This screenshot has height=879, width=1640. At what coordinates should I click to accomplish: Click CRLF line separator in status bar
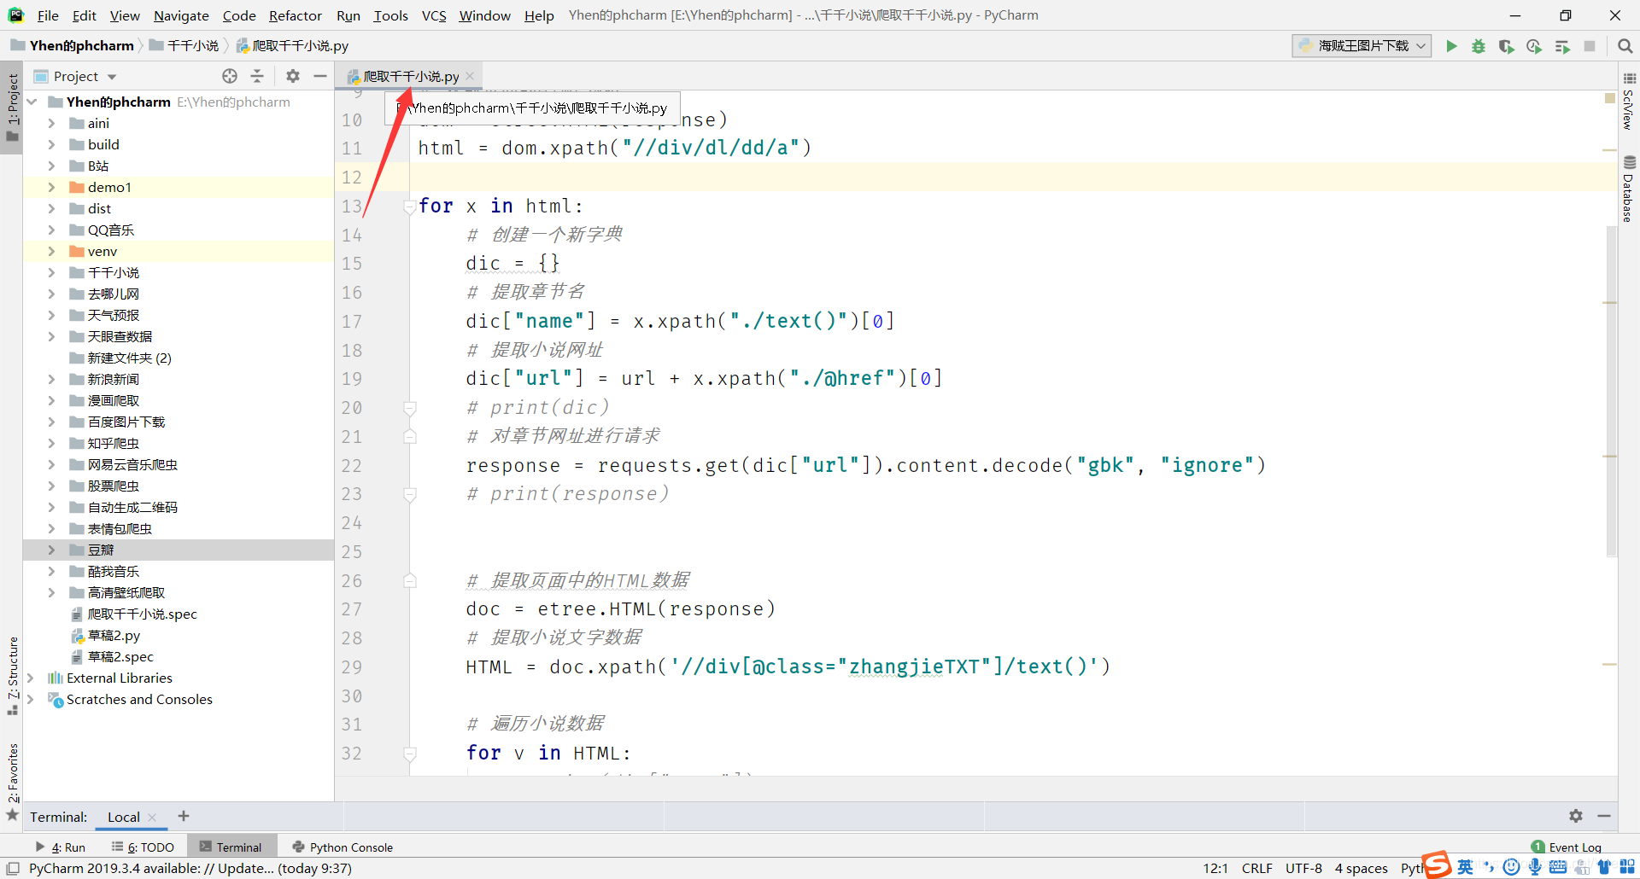tap(1256, 868)
